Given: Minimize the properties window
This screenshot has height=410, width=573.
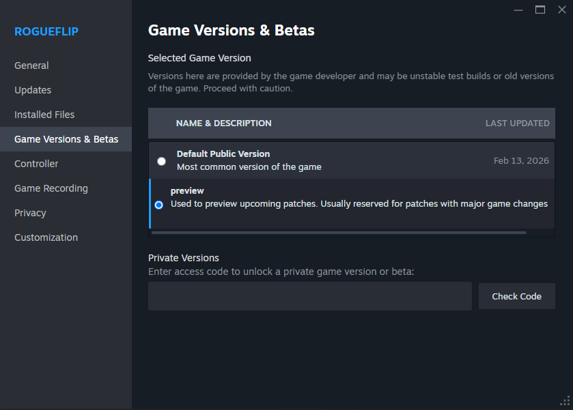Looking at the screenshot, I should pyautogui.click(x=519, y=10).
